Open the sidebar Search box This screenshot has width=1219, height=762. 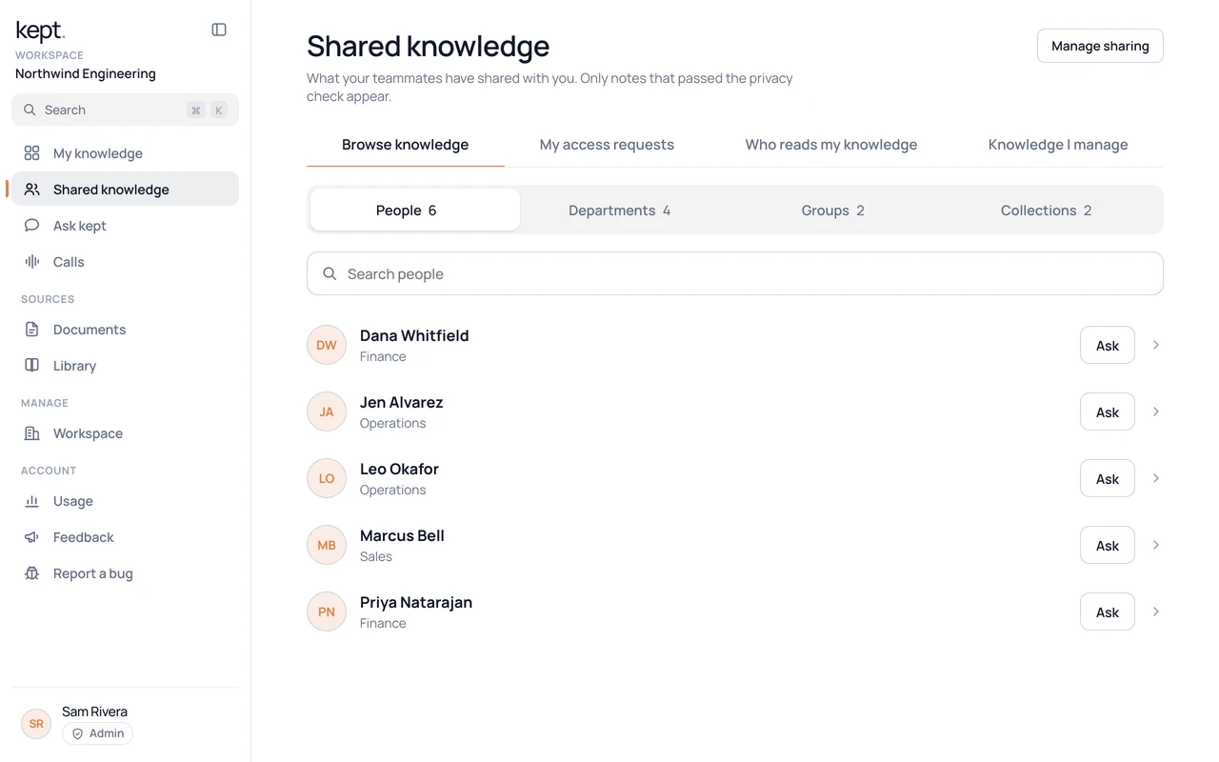coord(125,110)
